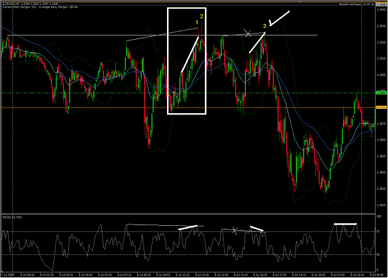Select the orange horizontal line on chart

(x=188, y=108)
